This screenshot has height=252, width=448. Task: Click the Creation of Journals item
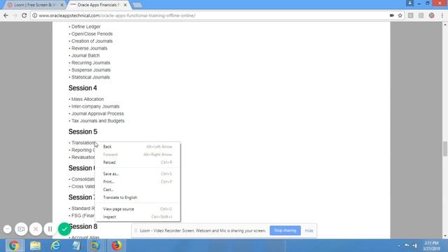(92, 41)
